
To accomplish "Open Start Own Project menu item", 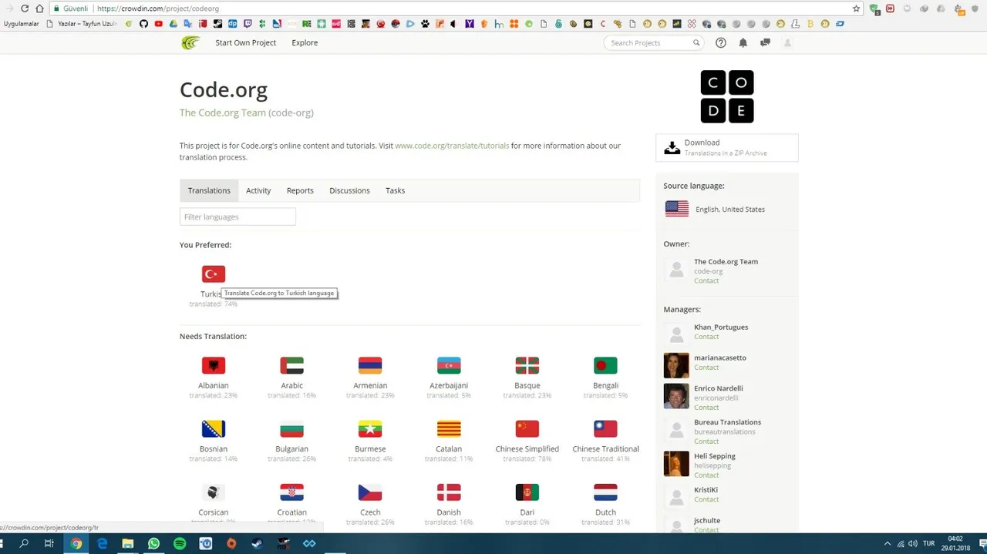I will click(x=245, y=42).
